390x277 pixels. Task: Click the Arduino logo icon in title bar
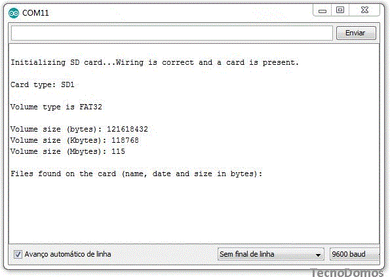(x=14, y=13)
